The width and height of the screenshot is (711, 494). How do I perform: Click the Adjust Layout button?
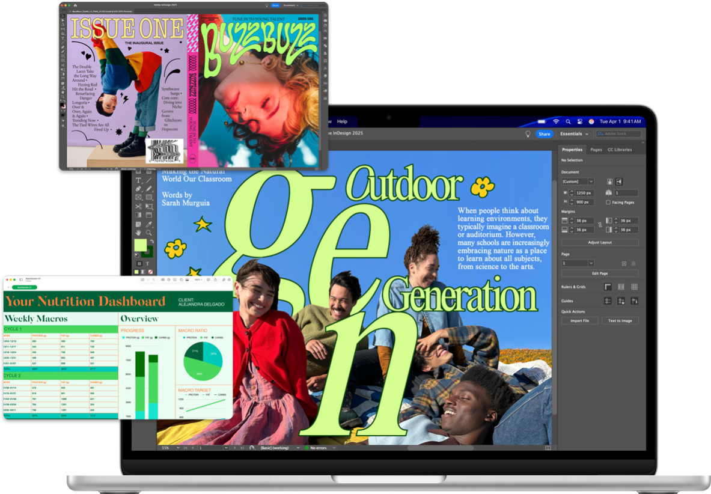pos(600,242)
